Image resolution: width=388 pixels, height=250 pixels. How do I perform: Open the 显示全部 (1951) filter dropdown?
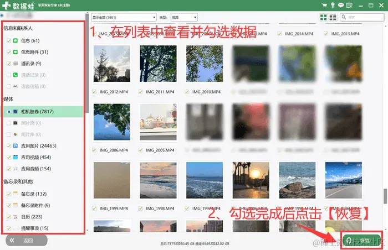[x=124, y=17]
